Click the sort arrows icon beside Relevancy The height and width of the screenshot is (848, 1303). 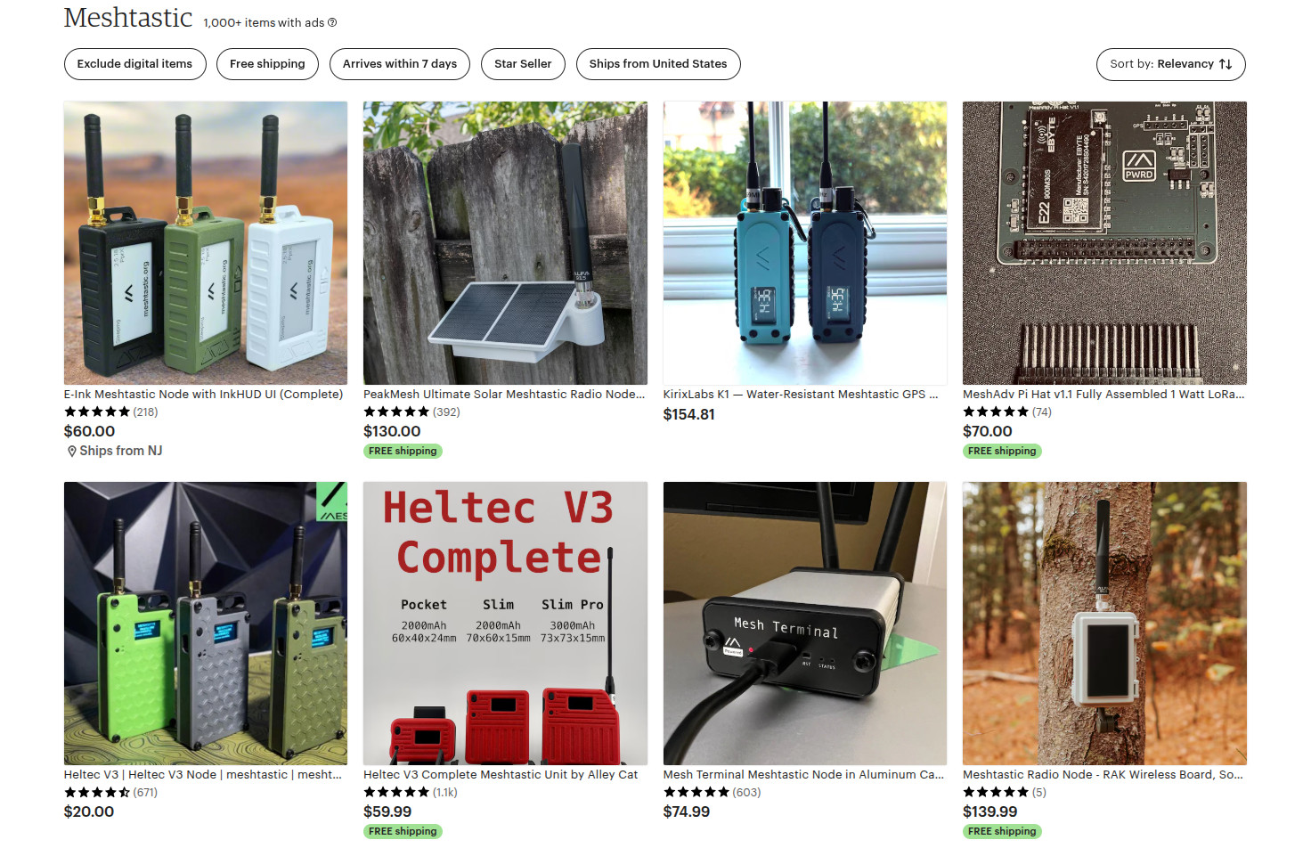coord(1226,64)
